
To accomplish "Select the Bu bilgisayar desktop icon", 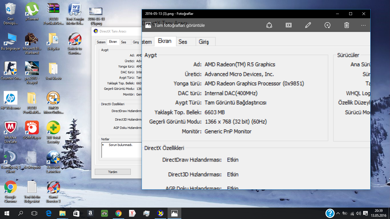I will point(11,42).
